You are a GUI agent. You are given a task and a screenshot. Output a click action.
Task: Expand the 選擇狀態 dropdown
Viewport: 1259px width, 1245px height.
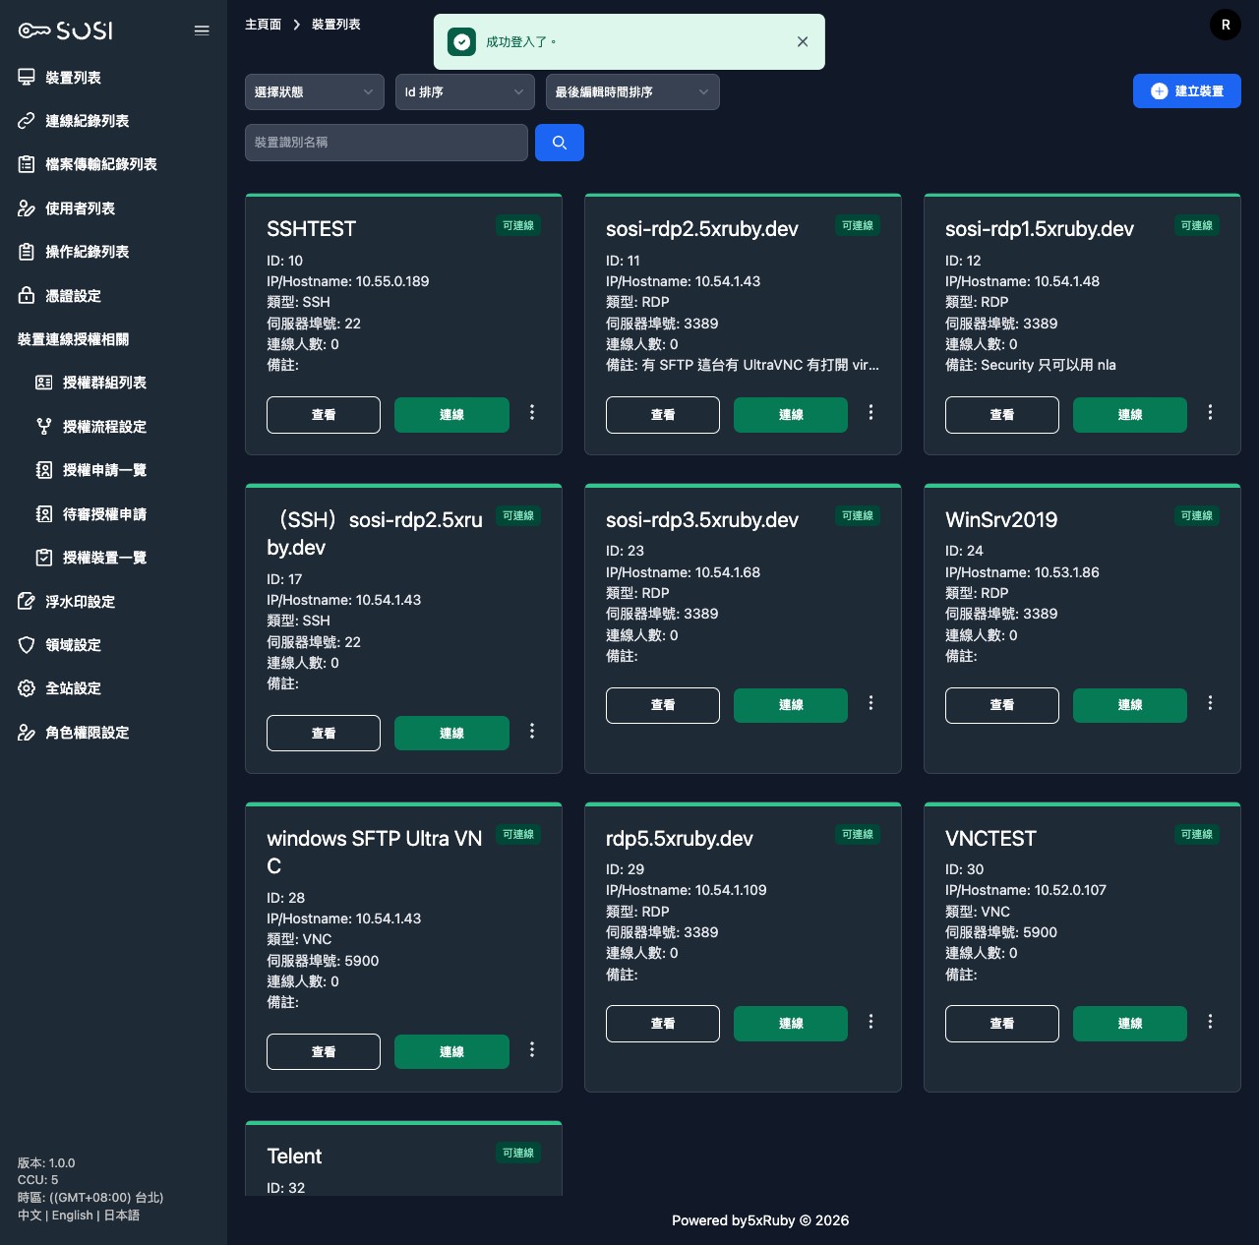pos(315,91)
